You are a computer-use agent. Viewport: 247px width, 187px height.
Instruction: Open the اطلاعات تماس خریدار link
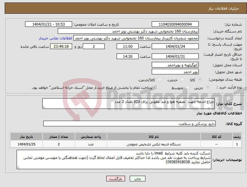tap(55, 38)
